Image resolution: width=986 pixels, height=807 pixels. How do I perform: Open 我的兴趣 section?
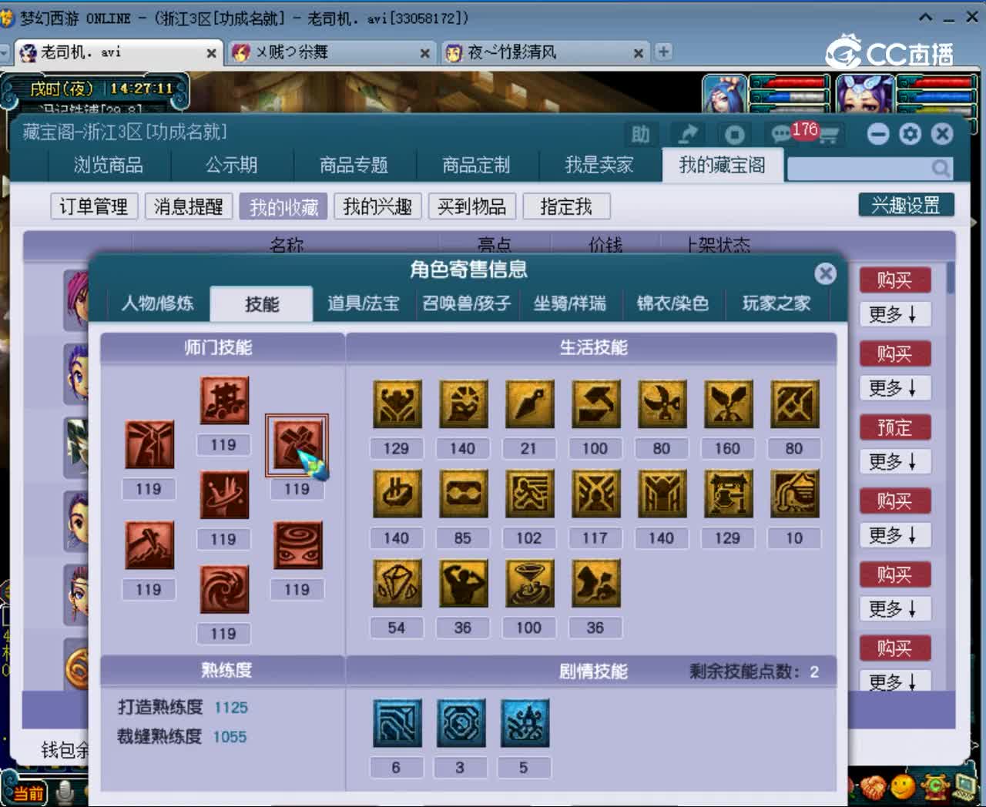[377, 206]
